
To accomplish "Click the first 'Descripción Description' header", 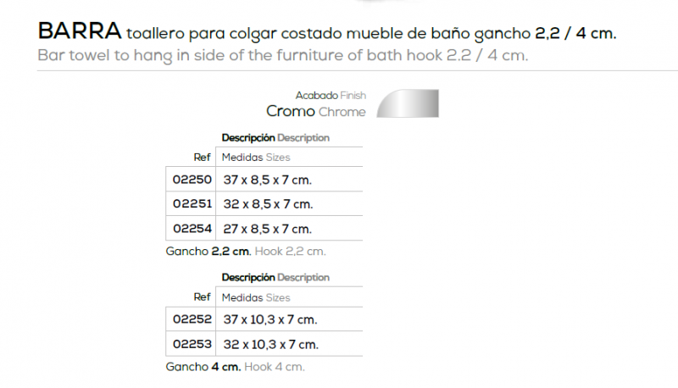I will (x=275, y=138).
